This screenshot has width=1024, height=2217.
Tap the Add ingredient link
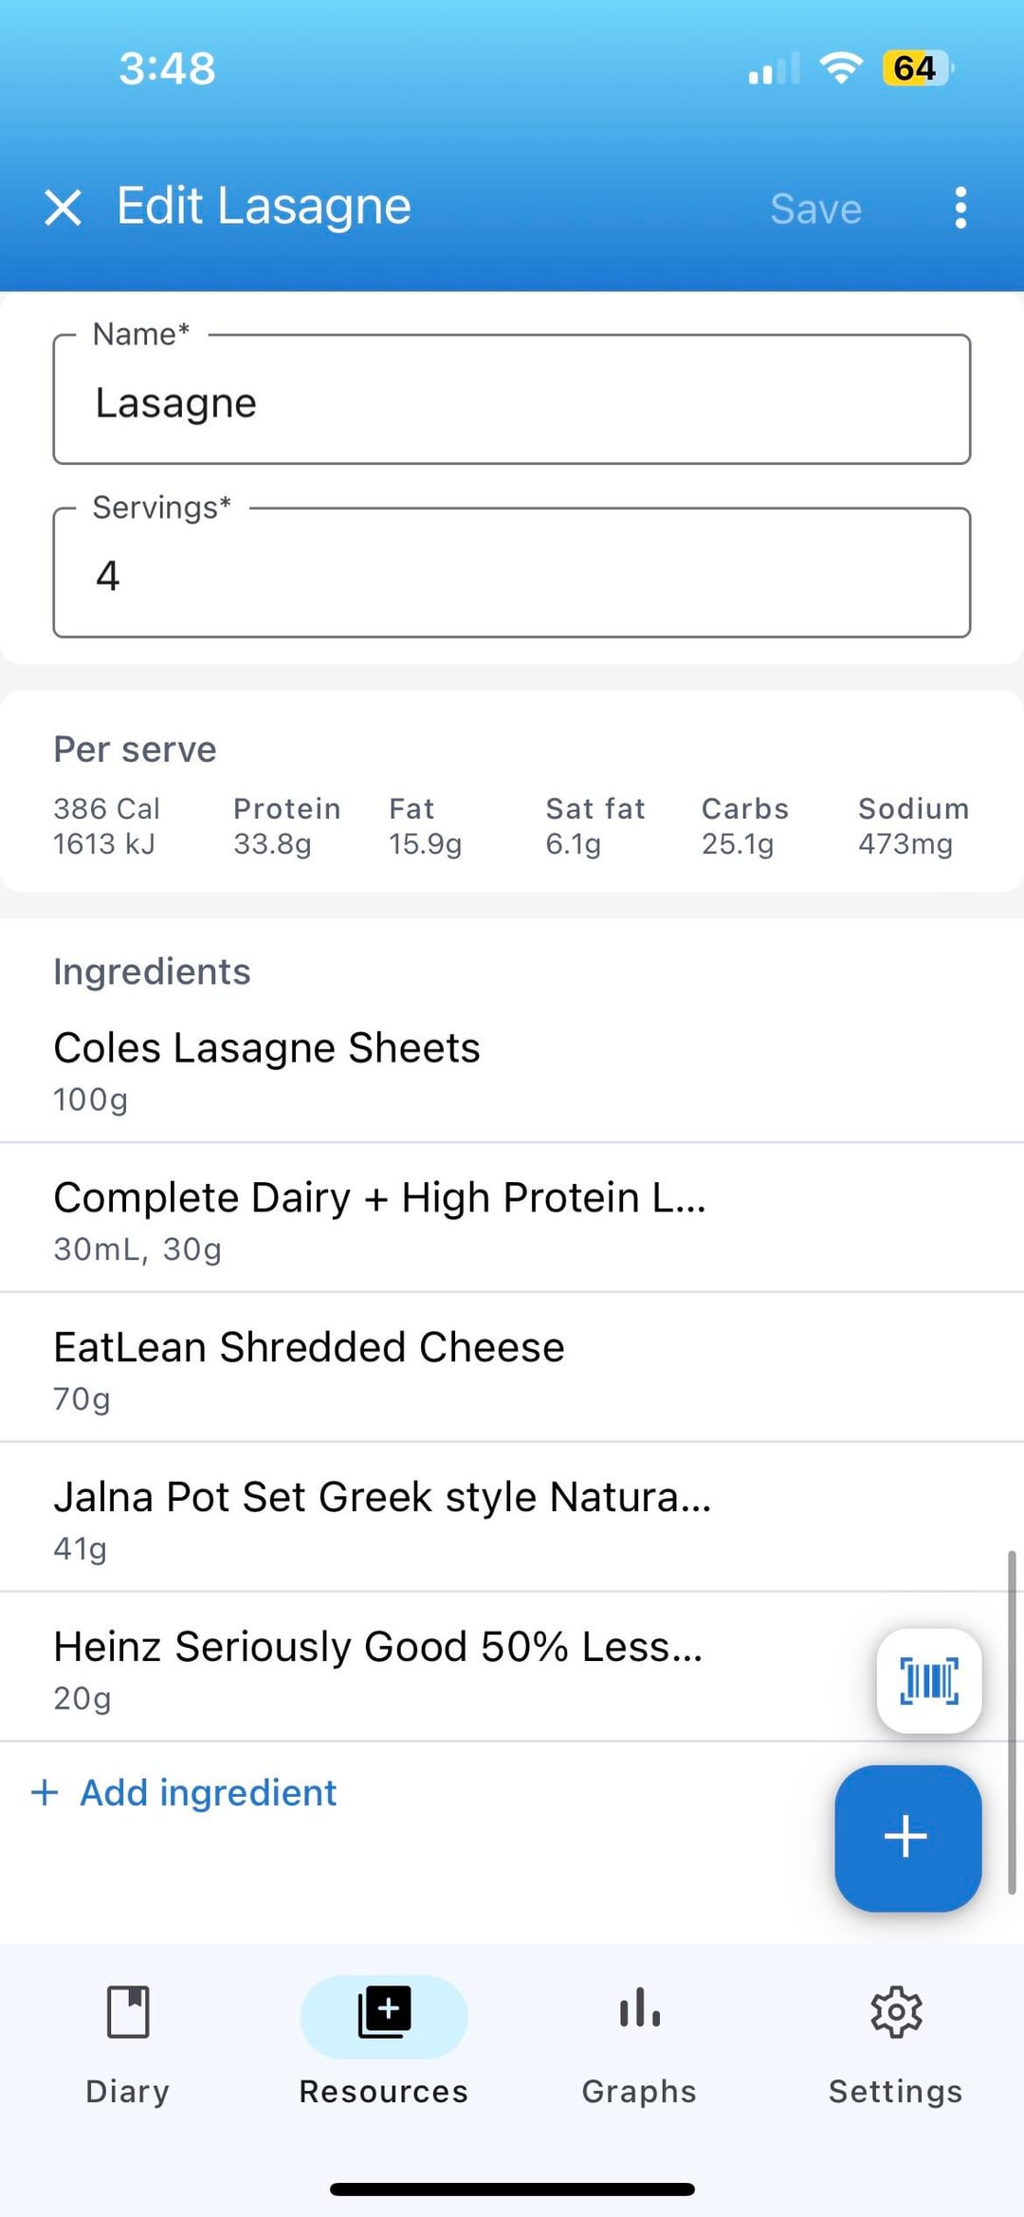coord(208,1792)
